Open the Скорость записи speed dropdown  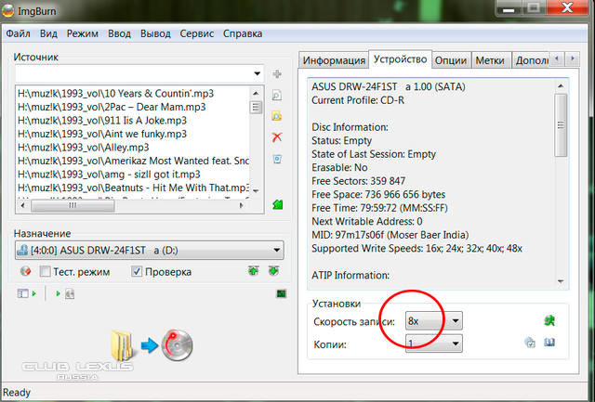point(455,321)
